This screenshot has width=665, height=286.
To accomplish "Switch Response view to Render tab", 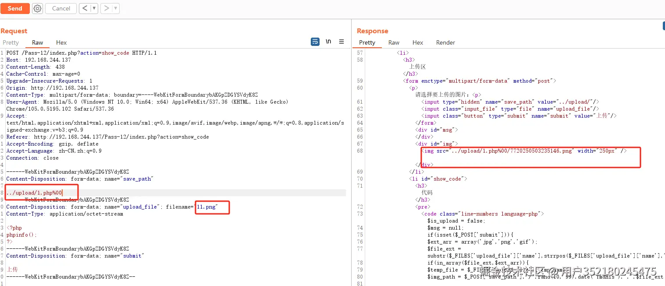I will click(445, 42).
